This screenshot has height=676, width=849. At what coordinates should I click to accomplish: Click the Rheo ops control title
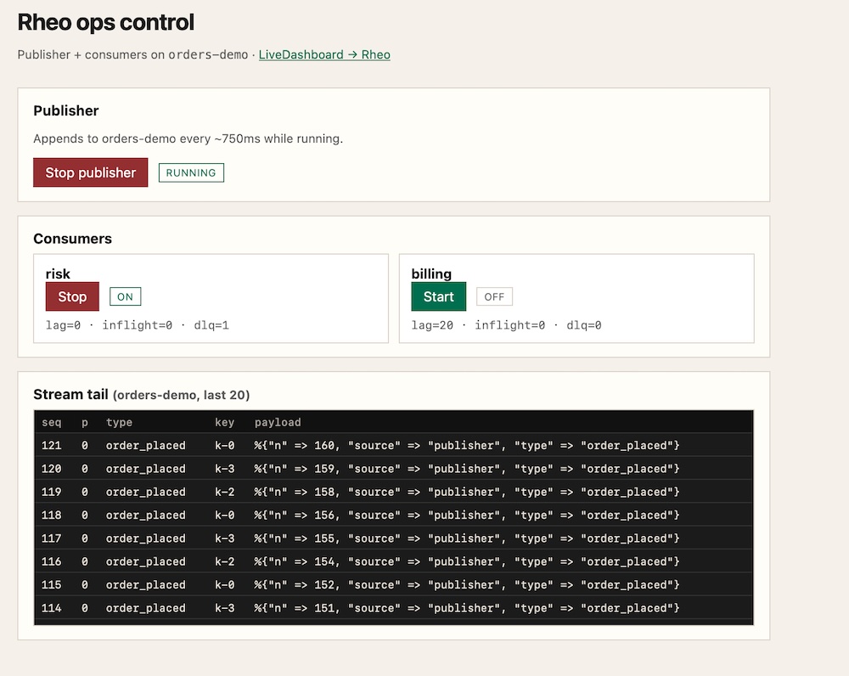point(105,22)
